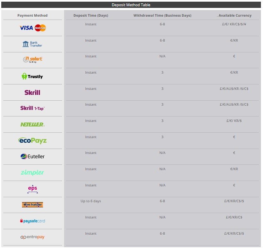
Task: Click Wire Transfer row currency £/€/KR/C$/$
Action: [x=234, y=201]
